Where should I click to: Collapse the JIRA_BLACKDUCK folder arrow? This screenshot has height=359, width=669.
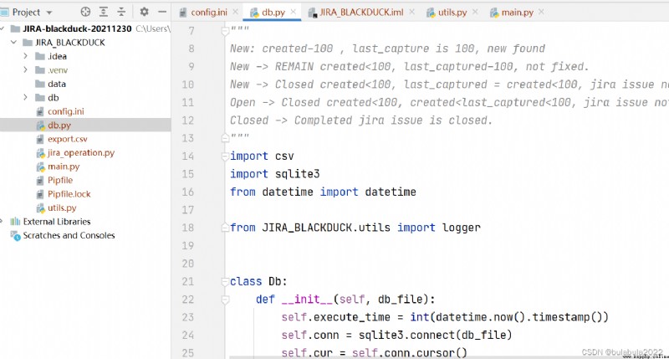[x=13, y=43]
